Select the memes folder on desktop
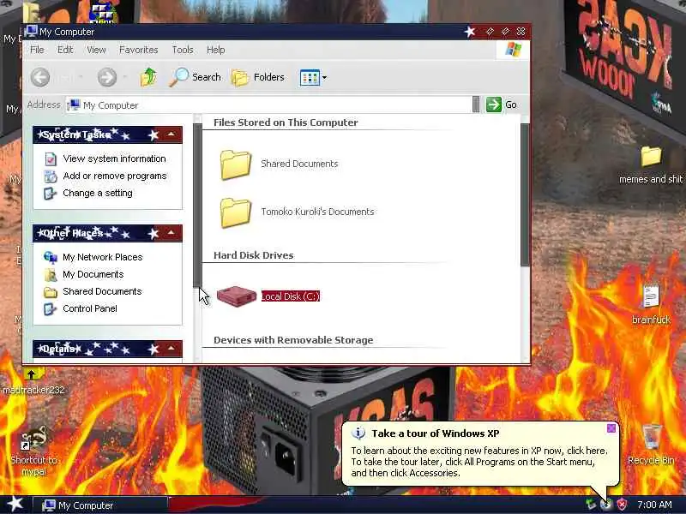The image size is (686, 514). pos(651,157)
